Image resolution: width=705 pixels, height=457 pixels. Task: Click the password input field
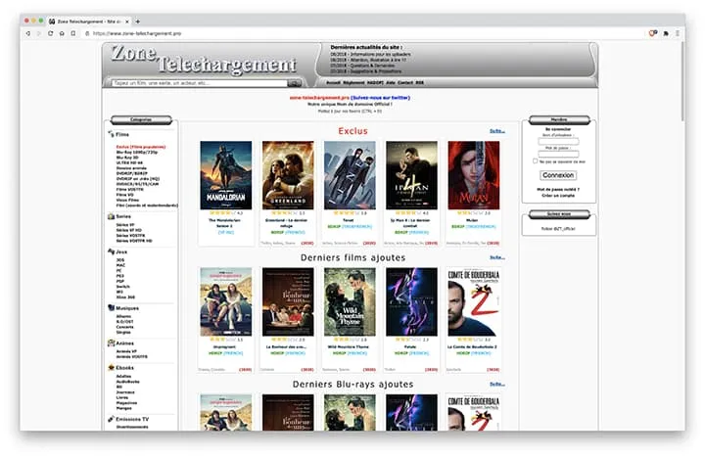[x=558, y=155]
